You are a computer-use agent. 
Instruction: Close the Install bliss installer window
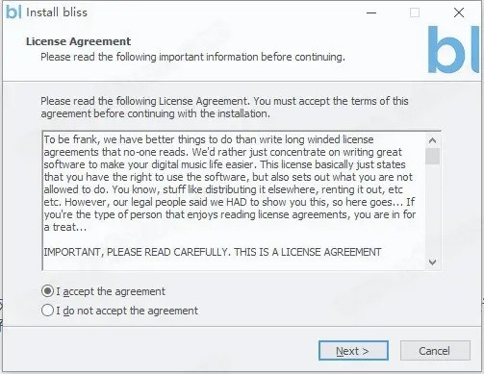point(459,12)
